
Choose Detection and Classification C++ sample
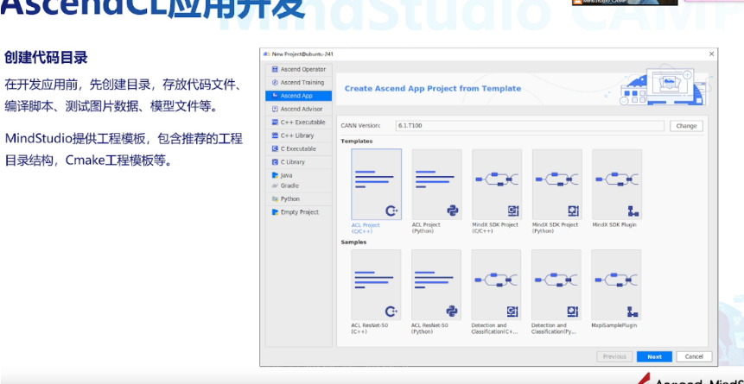click(496, 285)
